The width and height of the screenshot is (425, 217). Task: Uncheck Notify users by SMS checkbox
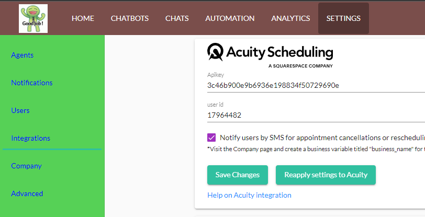[211, 138]
